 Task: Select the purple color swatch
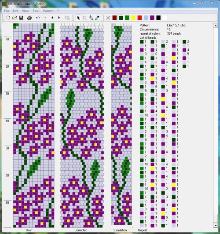coord(152,18)
